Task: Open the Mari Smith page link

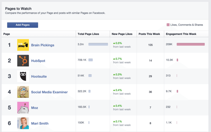Action: pos(40,123)
